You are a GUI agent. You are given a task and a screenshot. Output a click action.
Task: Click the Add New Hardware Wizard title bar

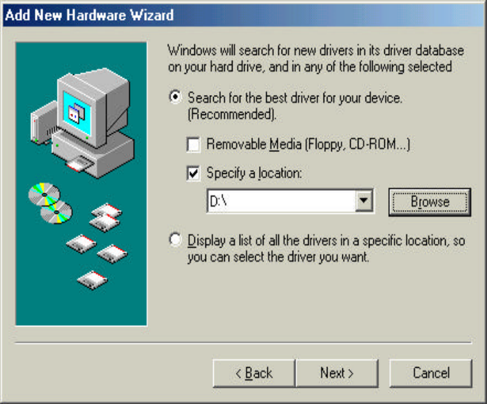[243, 15]
